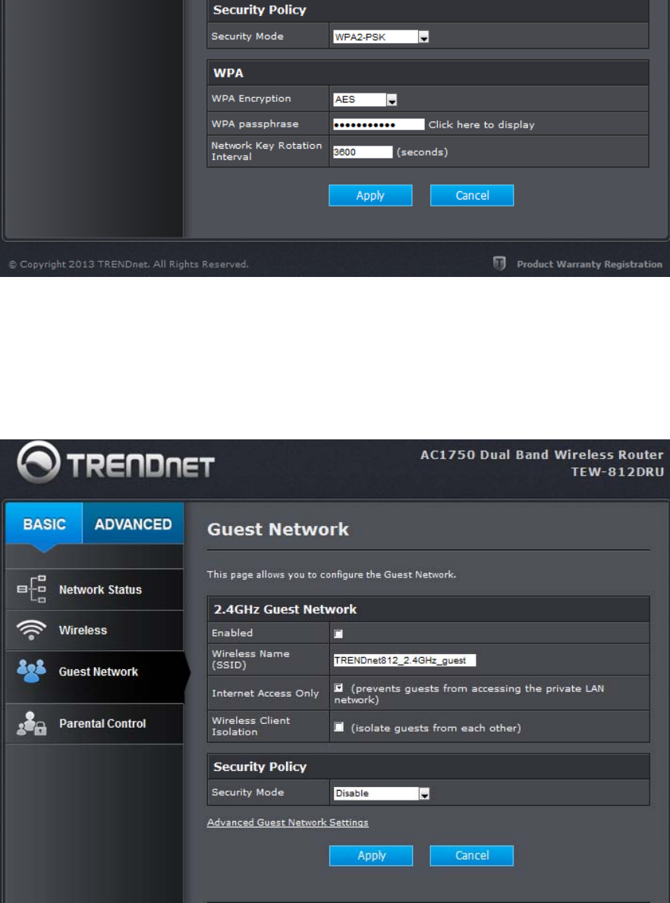Screen dimensions: 670x903
Task: Uncheck the Internet Access Only checkbox
Action: [x=338, y=688]
